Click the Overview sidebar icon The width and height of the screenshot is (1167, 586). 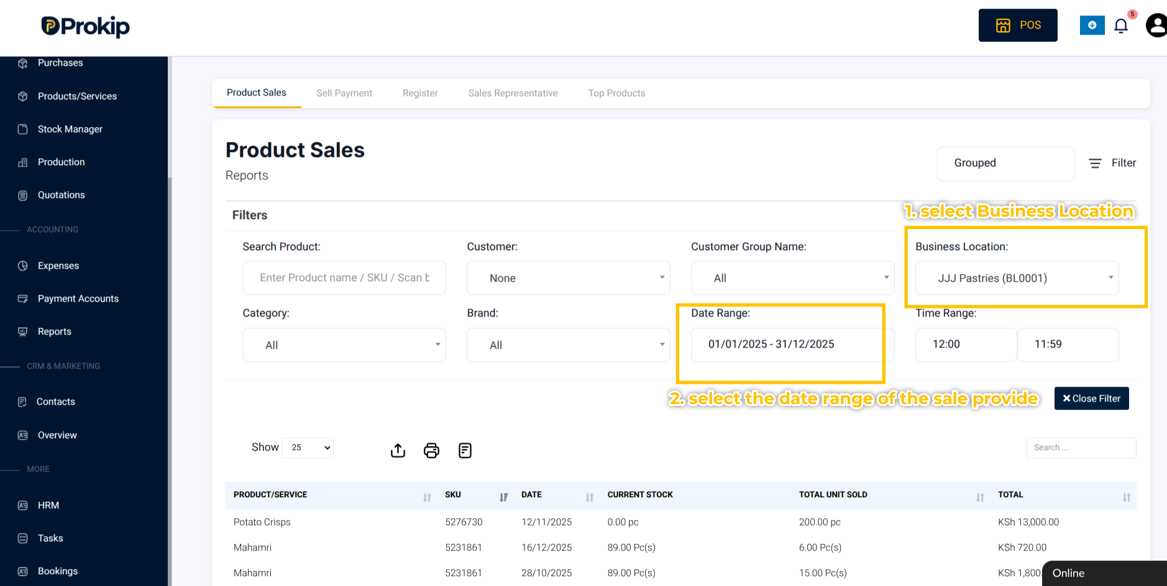(x=23, y=435)
